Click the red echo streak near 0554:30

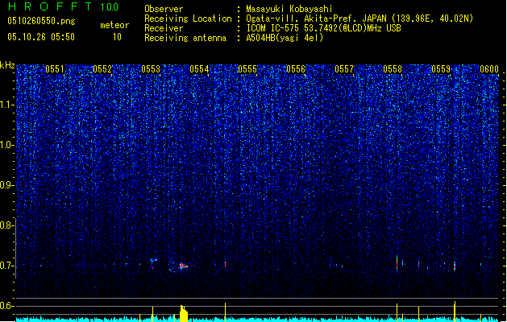coord(226,265)
